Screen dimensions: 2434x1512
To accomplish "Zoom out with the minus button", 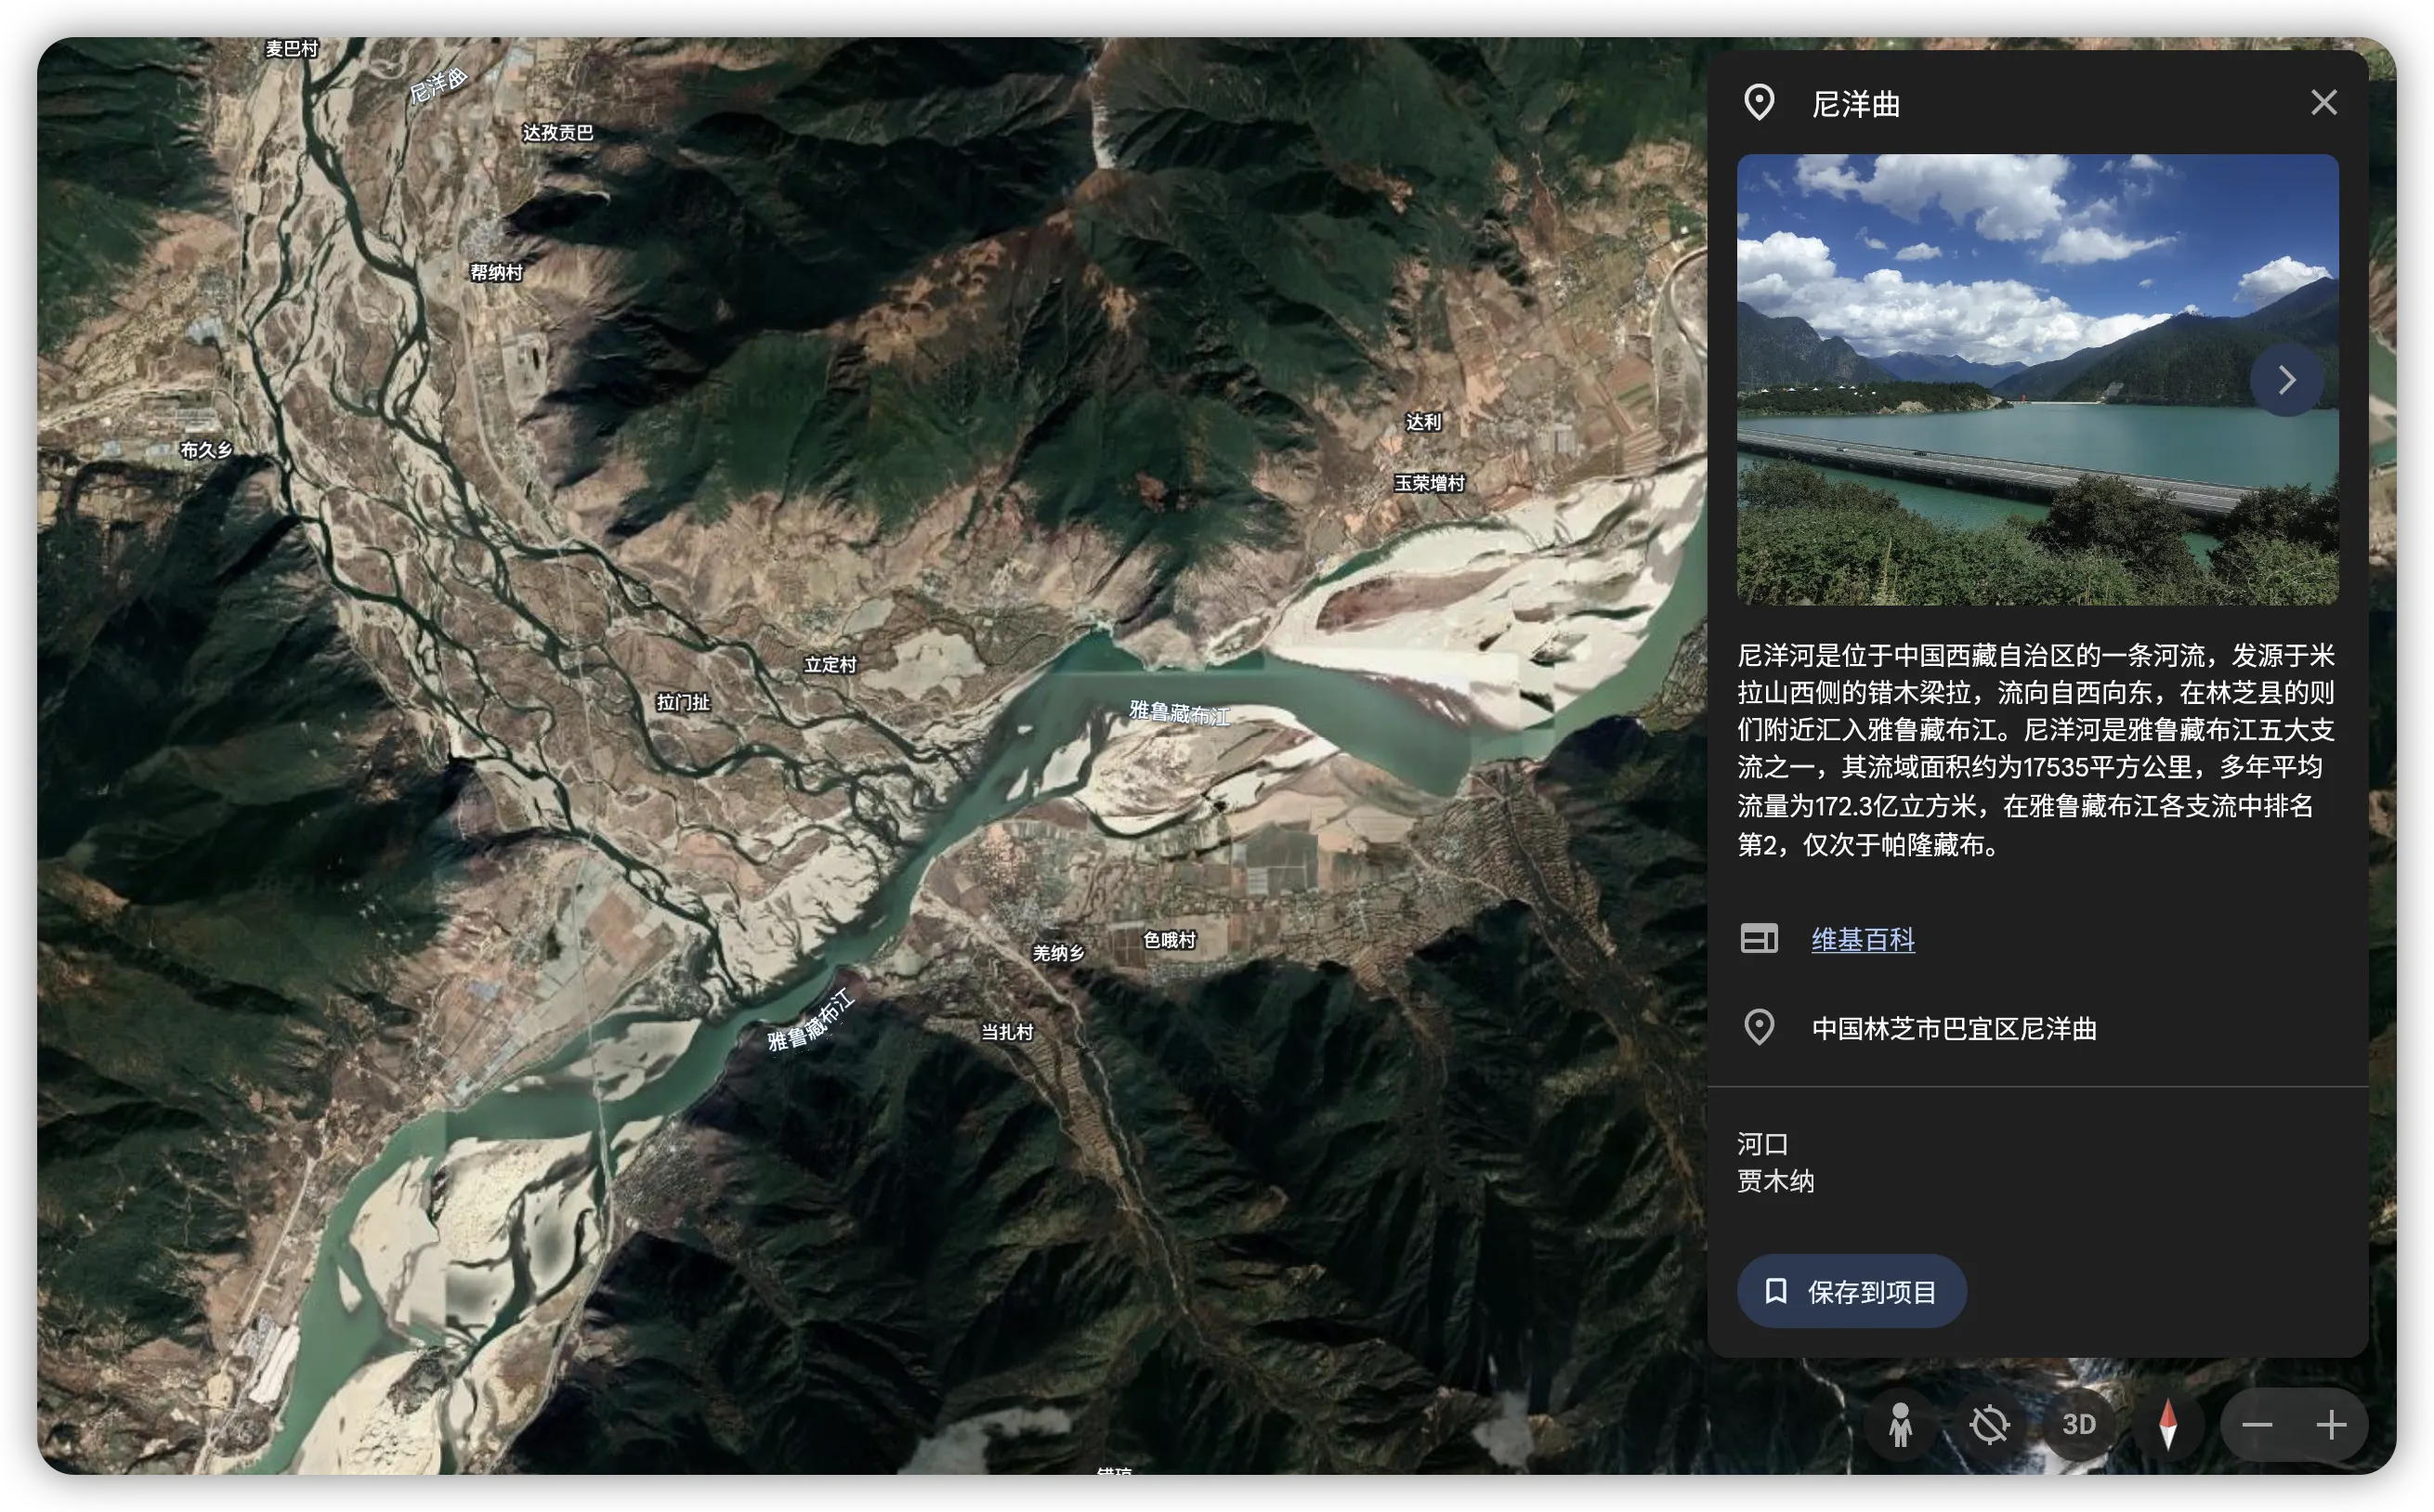I will [2257, 1425].
